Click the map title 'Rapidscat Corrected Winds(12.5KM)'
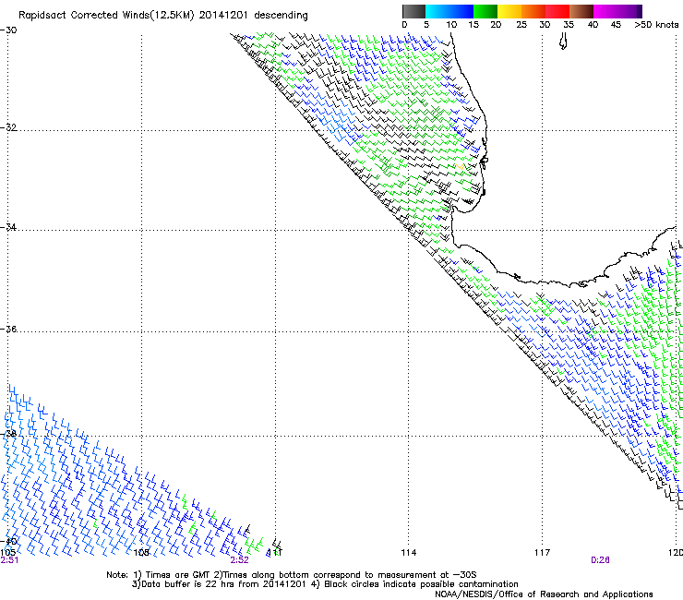Viewport: 683px width, 600px height. click(x=106, y=16)
